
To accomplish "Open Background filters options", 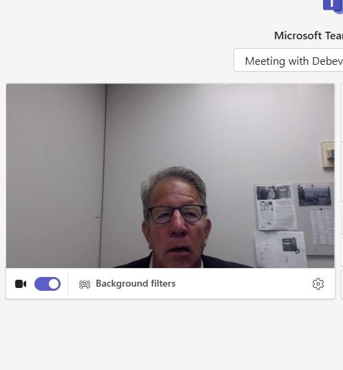I will (127, 284).
